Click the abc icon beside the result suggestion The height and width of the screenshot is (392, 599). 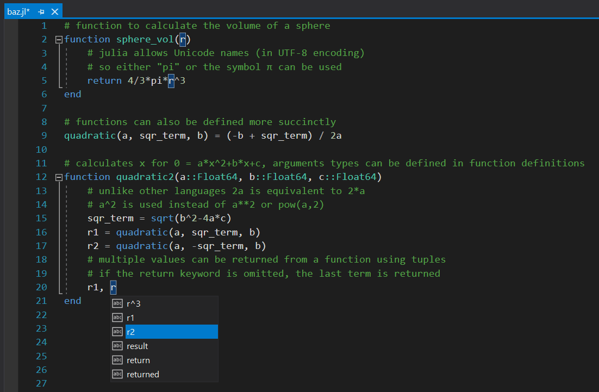pos(117,346)
